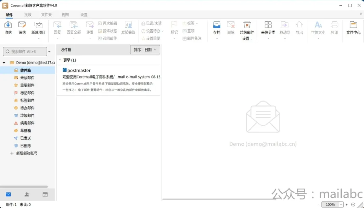364x208 pixels.
Task: Click the zoom out minus button
Action: coord(318,205)
